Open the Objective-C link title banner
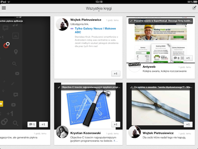This screenshot has width=198, height=149. coord(88,87)
